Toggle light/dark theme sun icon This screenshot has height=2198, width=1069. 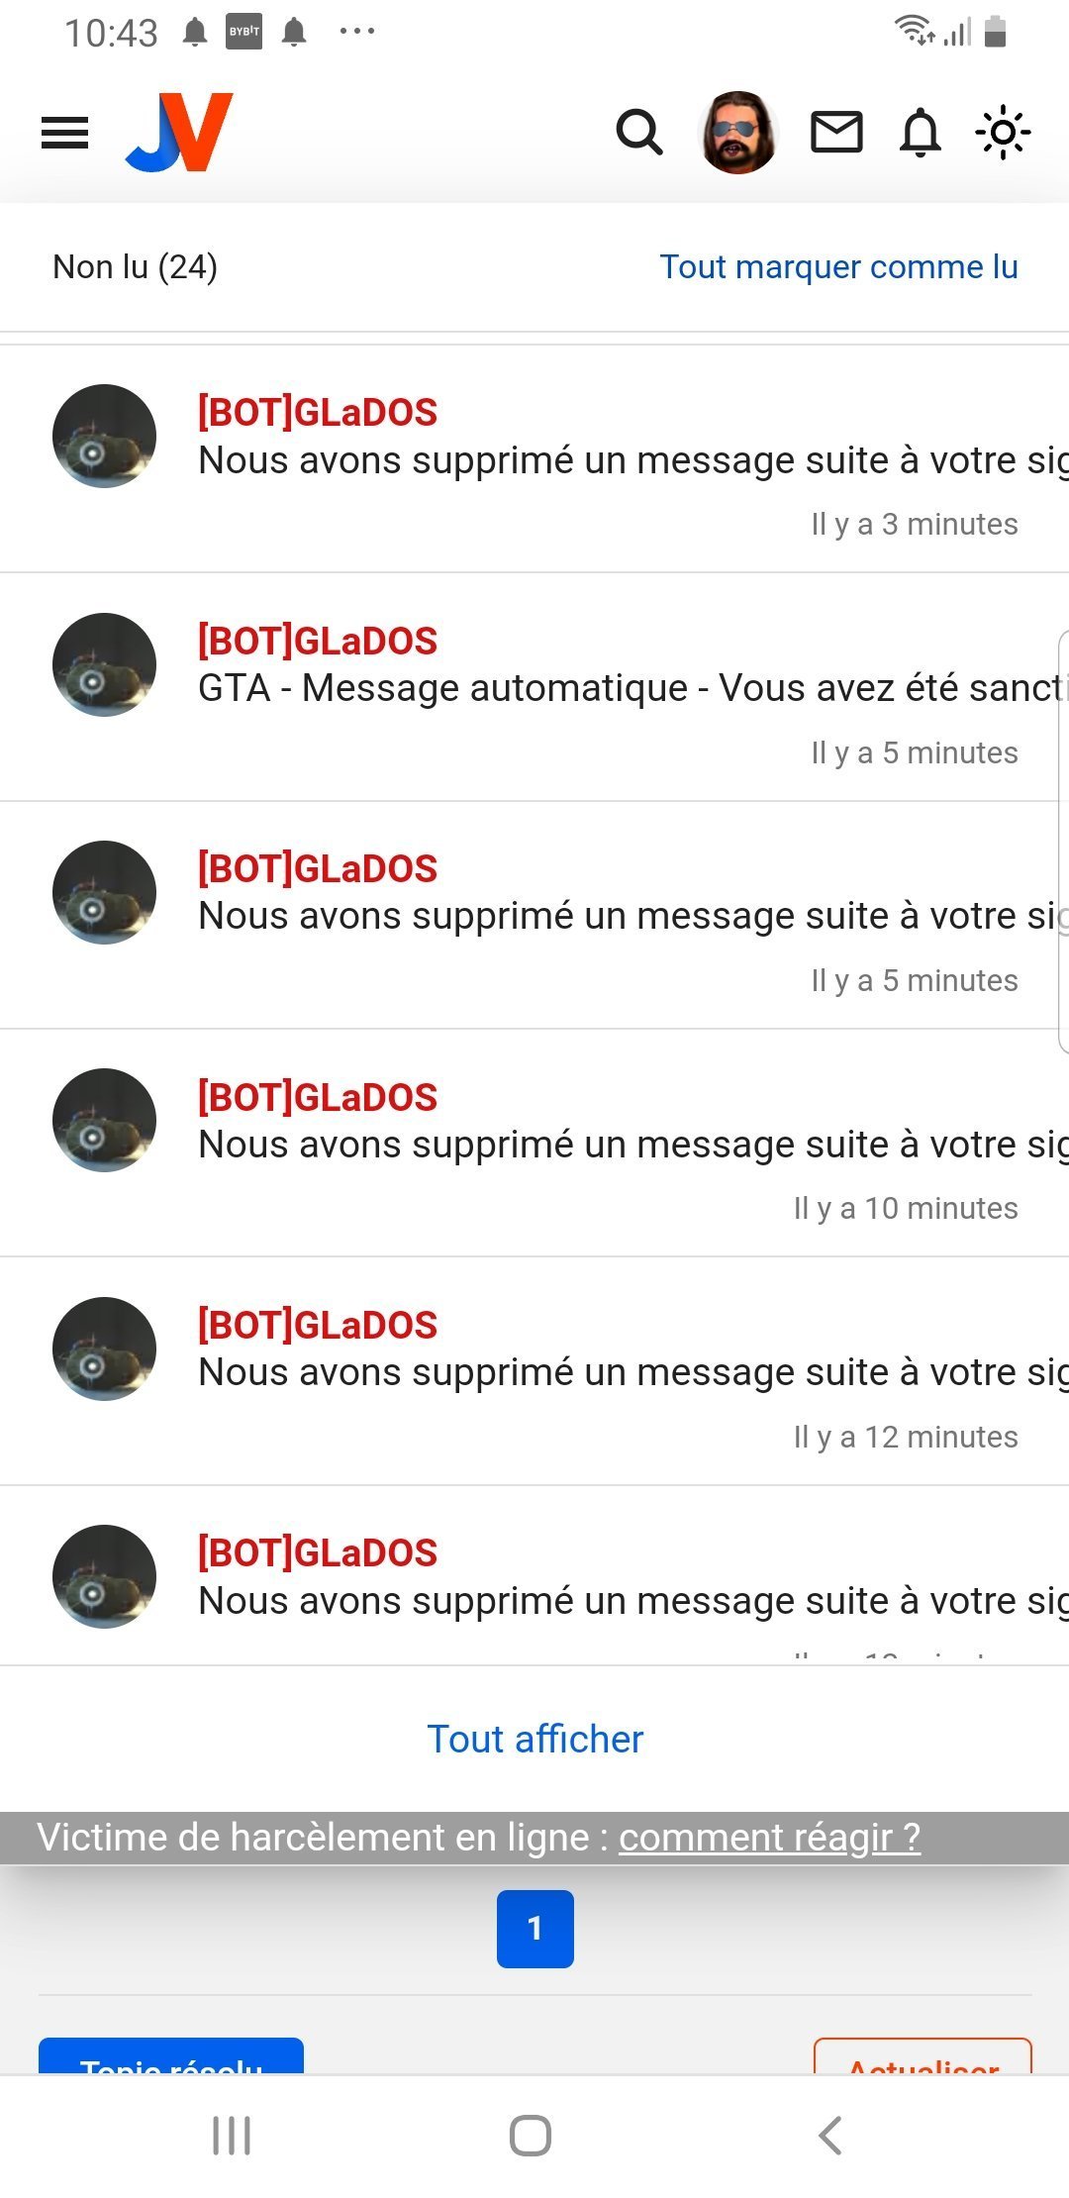pyautogui.click(x=1003, y=133)
